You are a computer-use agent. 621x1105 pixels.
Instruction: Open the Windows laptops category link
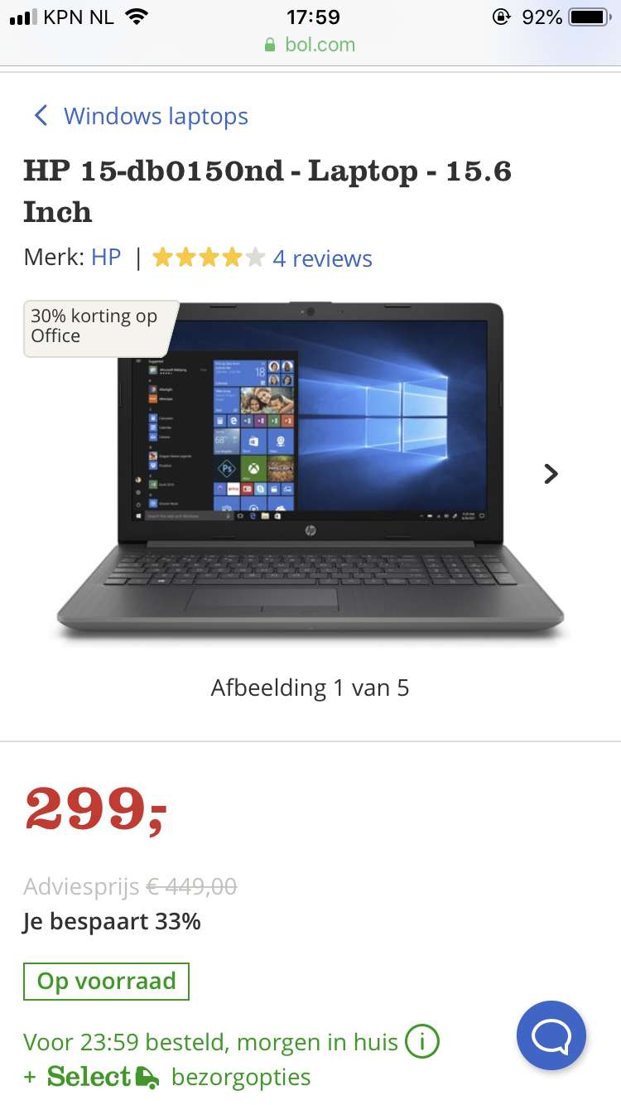(x=156, y=116)
